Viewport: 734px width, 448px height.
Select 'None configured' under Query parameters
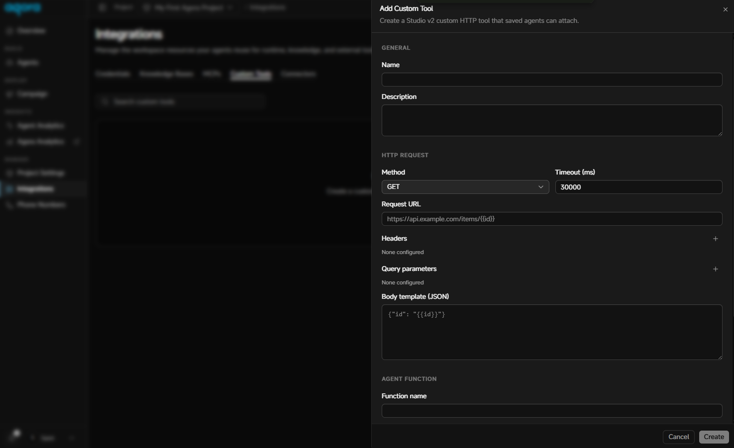pyautogui.click(x=403, y=283)
